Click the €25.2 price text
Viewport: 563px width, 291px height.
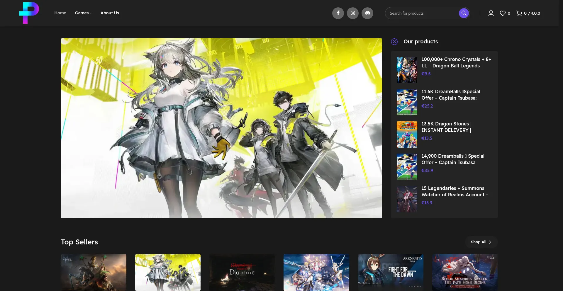pos(427,106)
